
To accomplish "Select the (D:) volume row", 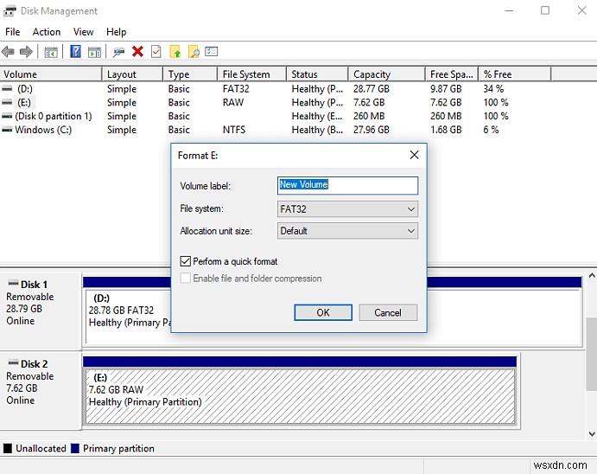I will (x=276, y=89).
